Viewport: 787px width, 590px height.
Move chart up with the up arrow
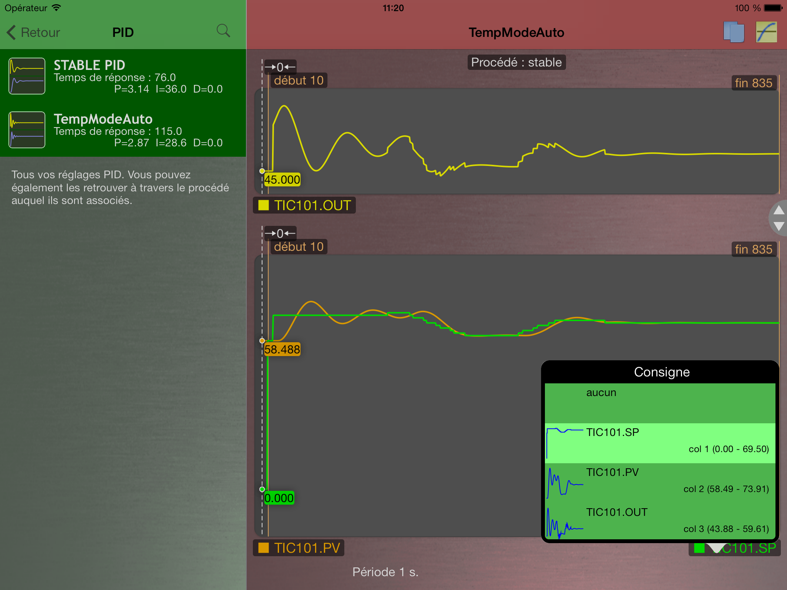click(x=779, y=210)
